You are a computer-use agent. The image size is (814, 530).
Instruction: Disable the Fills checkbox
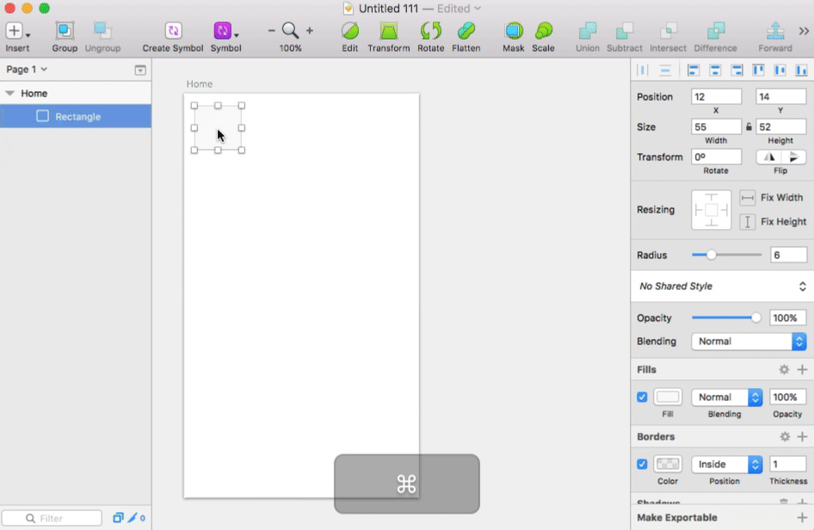coord(642,397)
